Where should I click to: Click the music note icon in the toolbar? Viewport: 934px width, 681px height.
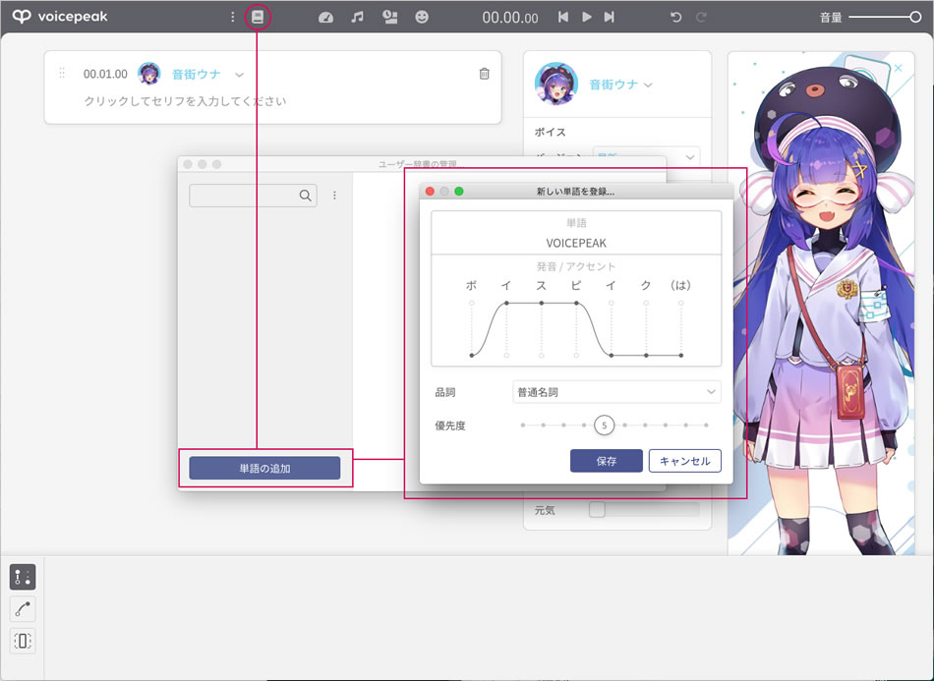(356, 16)
